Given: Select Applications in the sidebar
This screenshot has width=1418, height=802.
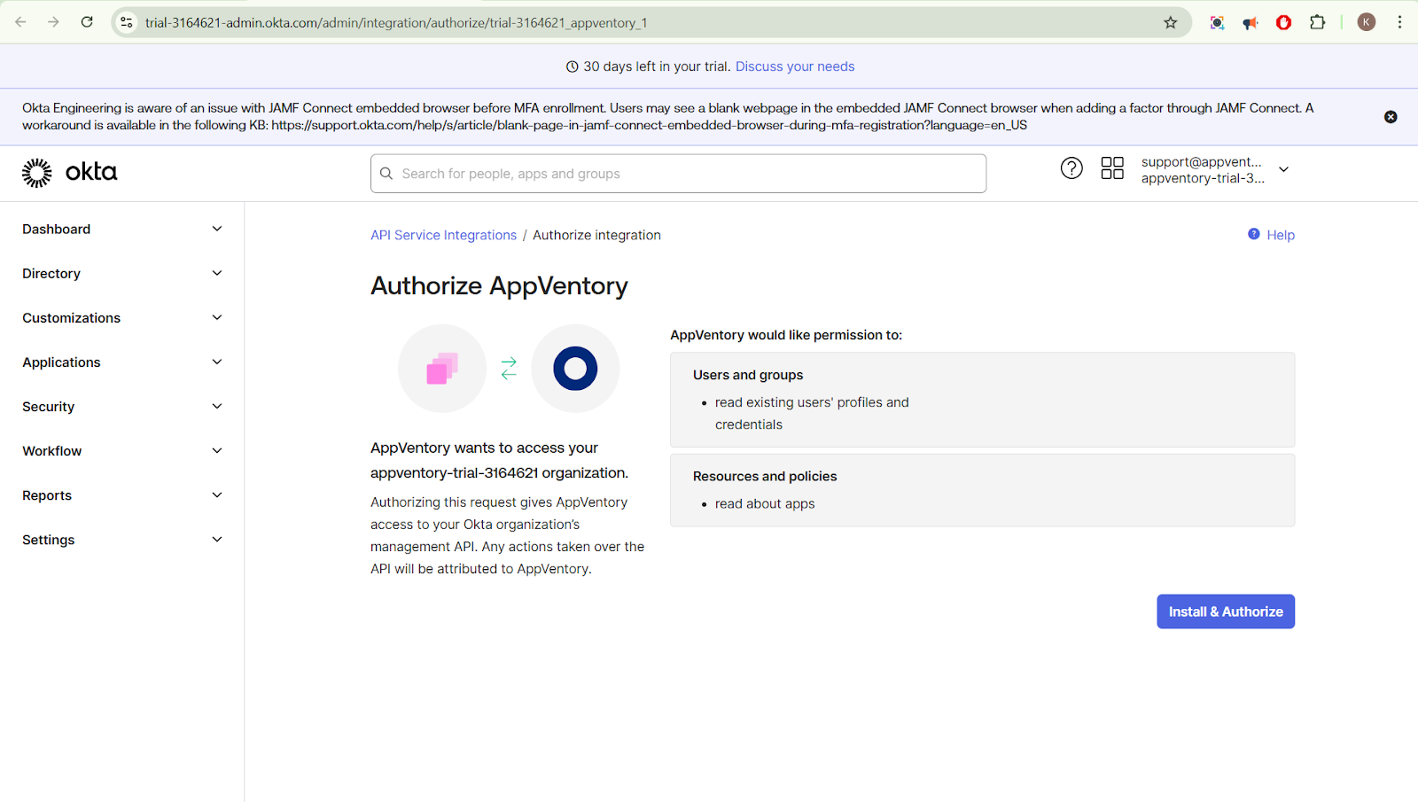Looking at the screenshot, I should [62, 362].
